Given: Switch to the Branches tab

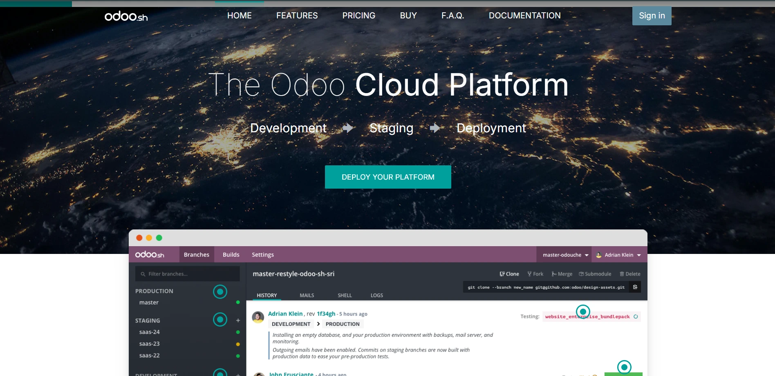Looking at the screenshot, I should point(196,255).
